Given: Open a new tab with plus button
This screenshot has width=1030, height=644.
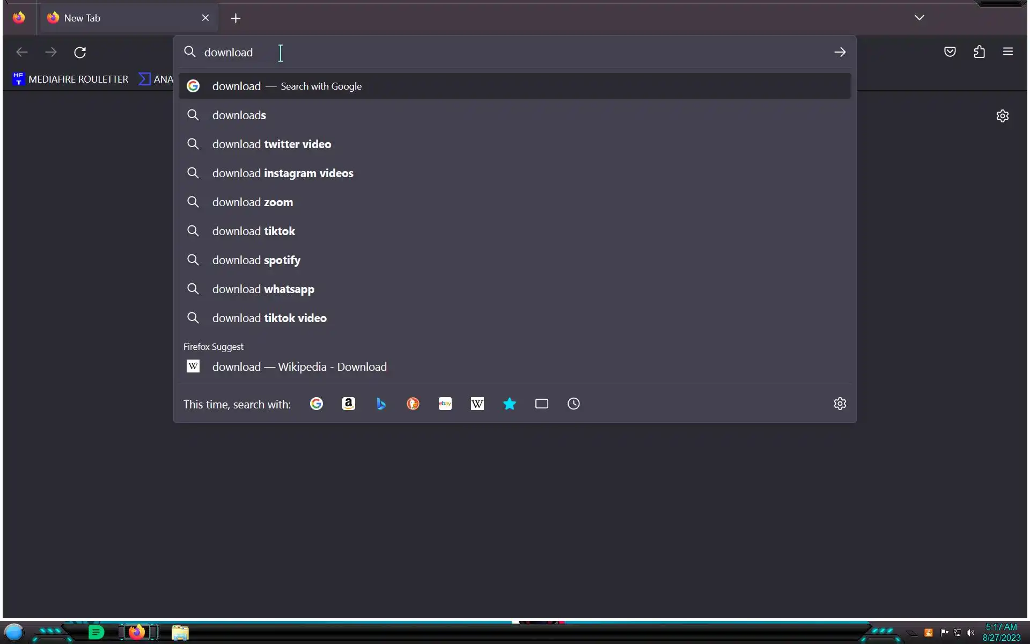Looking at the screenshot, I should (x=236, y=18).
